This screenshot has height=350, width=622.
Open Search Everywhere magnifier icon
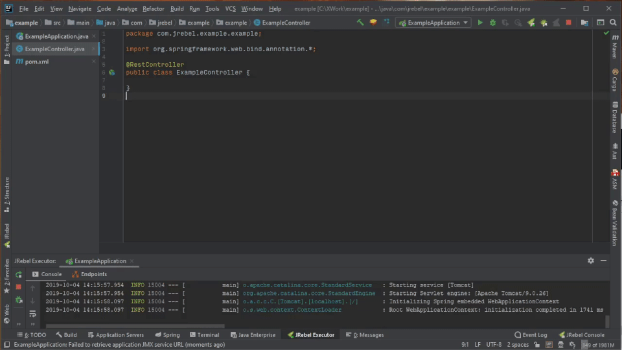click(x=614, y=23)
